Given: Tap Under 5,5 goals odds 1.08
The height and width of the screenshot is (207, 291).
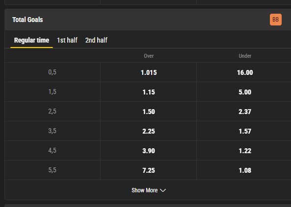Looking at the screenshot, I should click(x=245, y=170).
